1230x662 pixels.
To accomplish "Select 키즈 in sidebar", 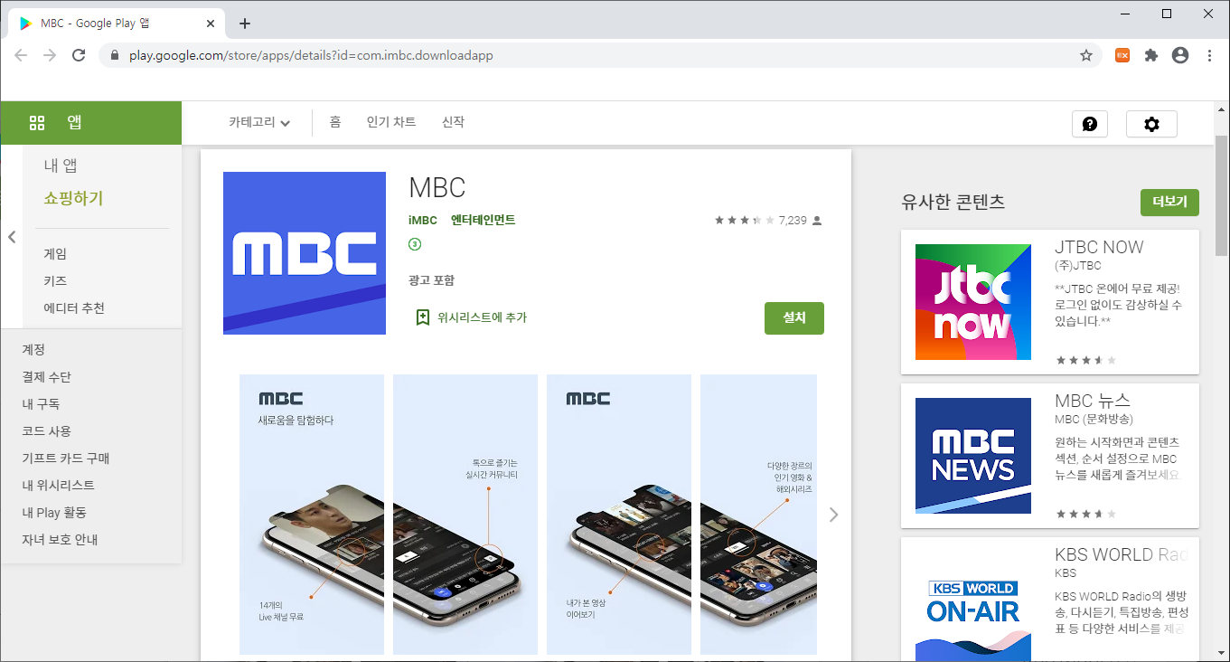I will [55, 281].
